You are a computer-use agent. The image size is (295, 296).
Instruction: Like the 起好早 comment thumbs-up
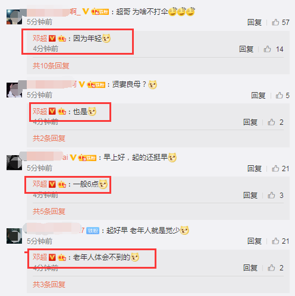pos(275,241)
